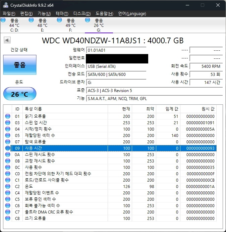Open the 도움말(H) menu
Image resolution: width=226 pixels, height=232 pixels.
104,14
